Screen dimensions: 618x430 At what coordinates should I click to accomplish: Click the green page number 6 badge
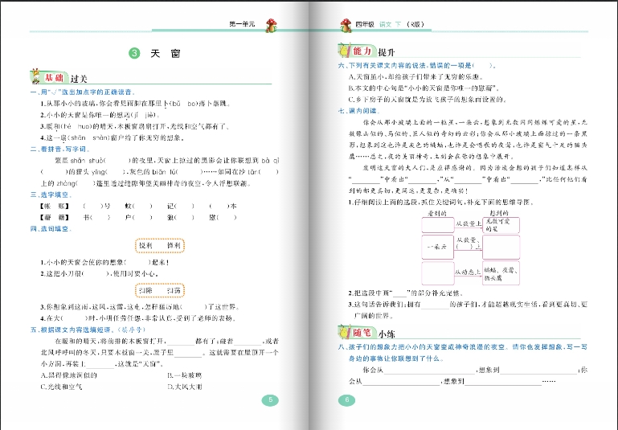[x=347, y=400]
